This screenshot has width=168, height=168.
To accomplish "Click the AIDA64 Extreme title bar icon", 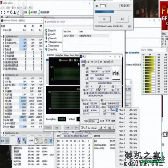I will tap(1, 3).
